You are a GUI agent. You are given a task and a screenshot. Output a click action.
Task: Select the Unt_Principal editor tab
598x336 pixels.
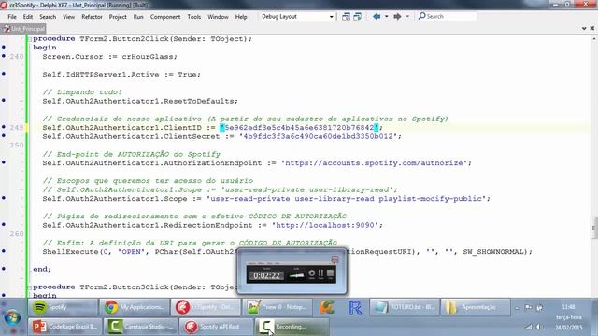[23, 29]
